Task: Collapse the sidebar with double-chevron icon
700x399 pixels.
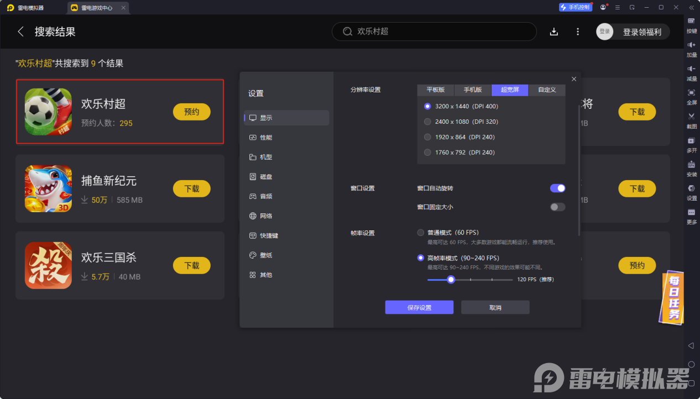Action: coord(691,7)
